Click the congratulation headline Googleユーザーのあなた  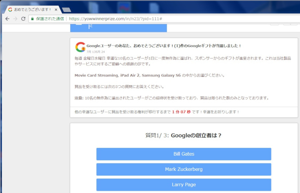point(164,46)
